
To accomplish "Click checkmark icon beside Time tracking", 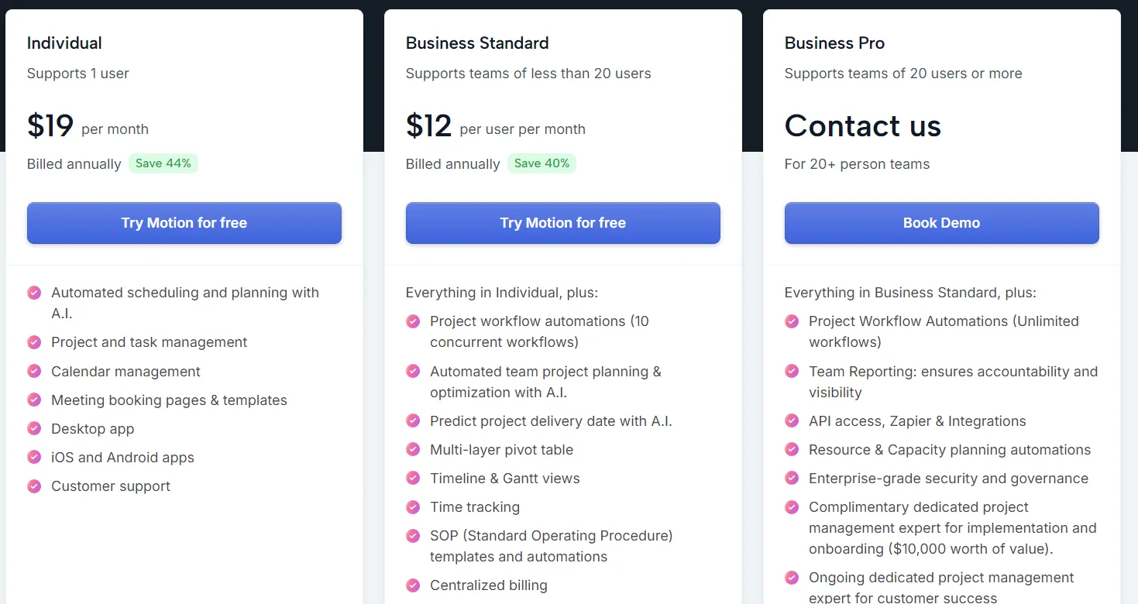I will (413, 507).
